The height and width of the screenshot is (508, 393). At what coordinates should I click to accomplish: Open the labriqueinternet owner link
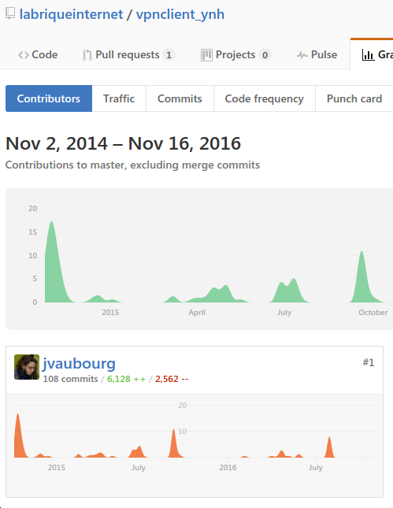[x=71, y=14]
